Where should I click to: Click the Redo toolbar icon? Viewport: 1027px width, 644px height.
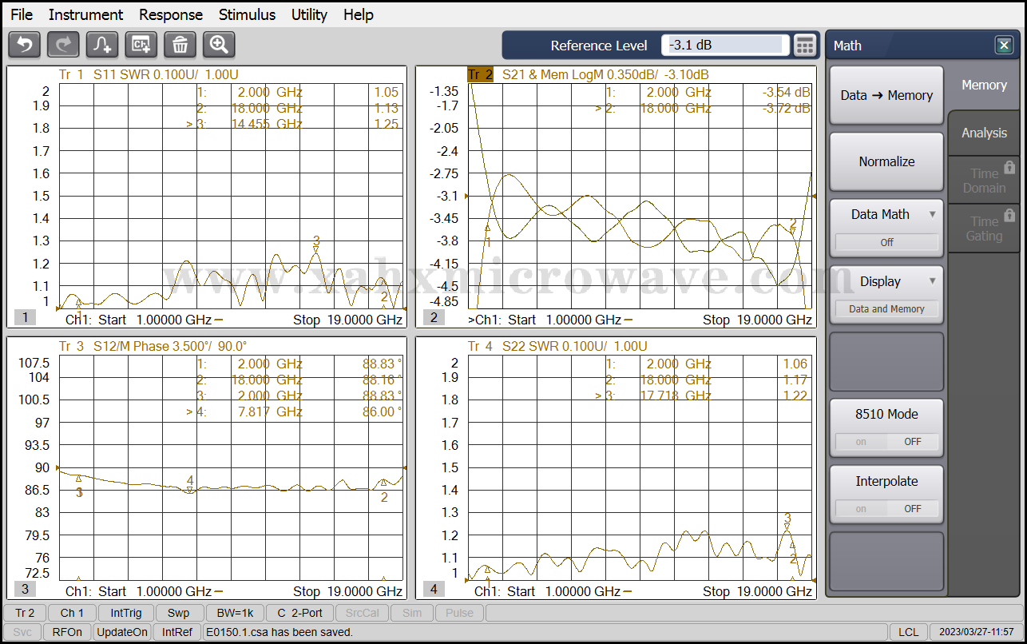[x=63, y=45]
